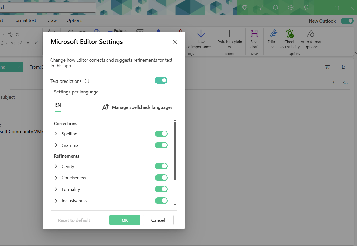Set right-to-left text direction
This screenshot has height=246, width=357.
[x=20, y=43]
